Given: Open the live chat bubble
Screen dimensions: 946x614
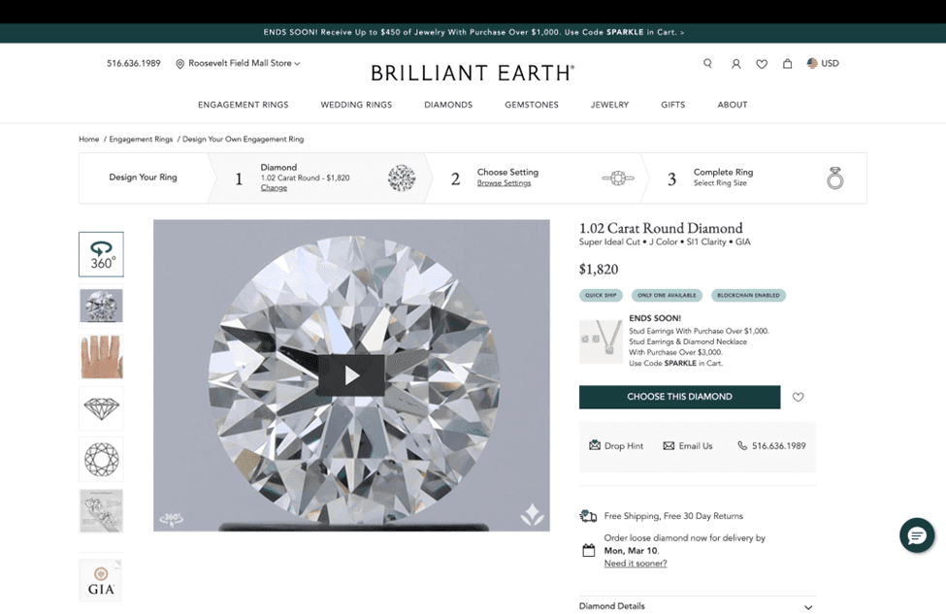Looking at the screenshot, I should tap(917, 535).
